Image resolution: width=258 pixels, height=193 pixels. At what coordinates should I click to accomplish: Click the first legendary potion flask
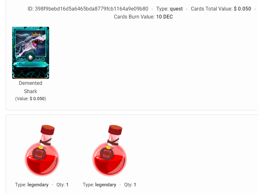(42, 151)
